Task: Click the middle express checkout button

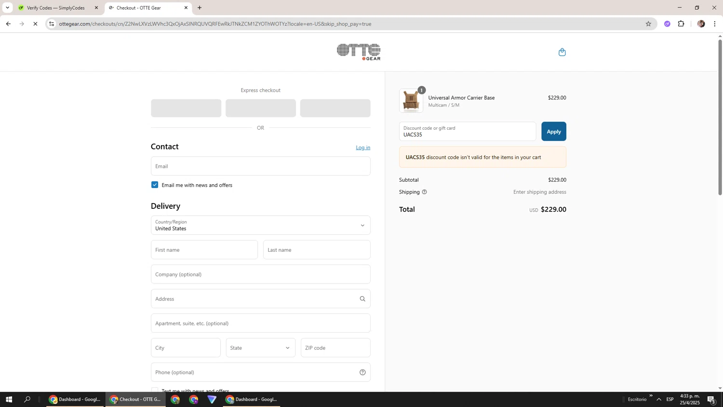Action: [x=261, y=108]
